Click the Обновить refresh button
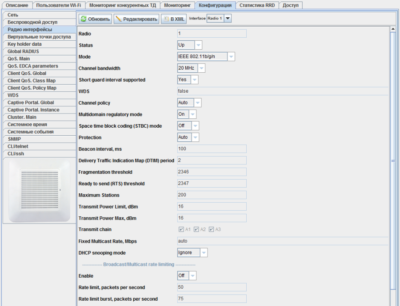Viewport: 400px width, 306px height. [95, 19]
